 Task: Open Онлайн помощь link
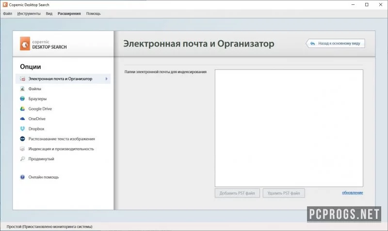pyautogui.click(x=44, y=177)
